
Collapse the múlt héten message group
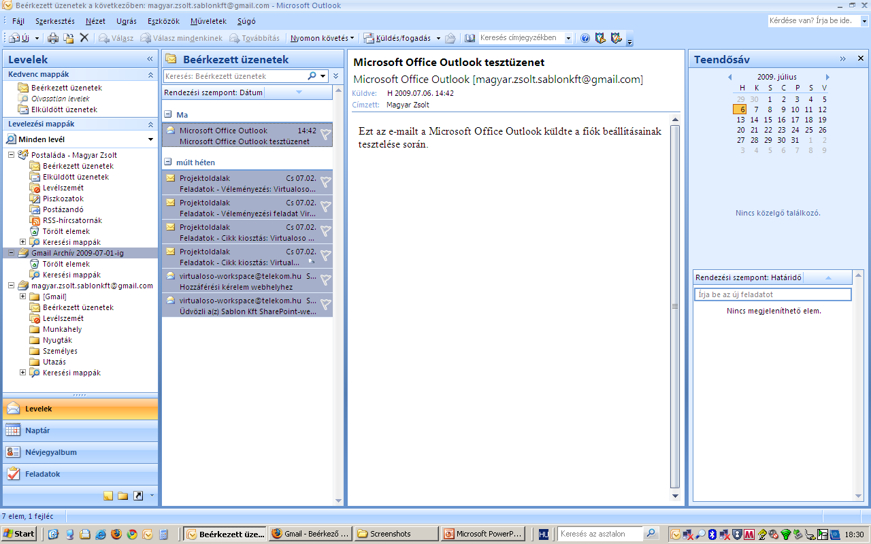(167, 163)
